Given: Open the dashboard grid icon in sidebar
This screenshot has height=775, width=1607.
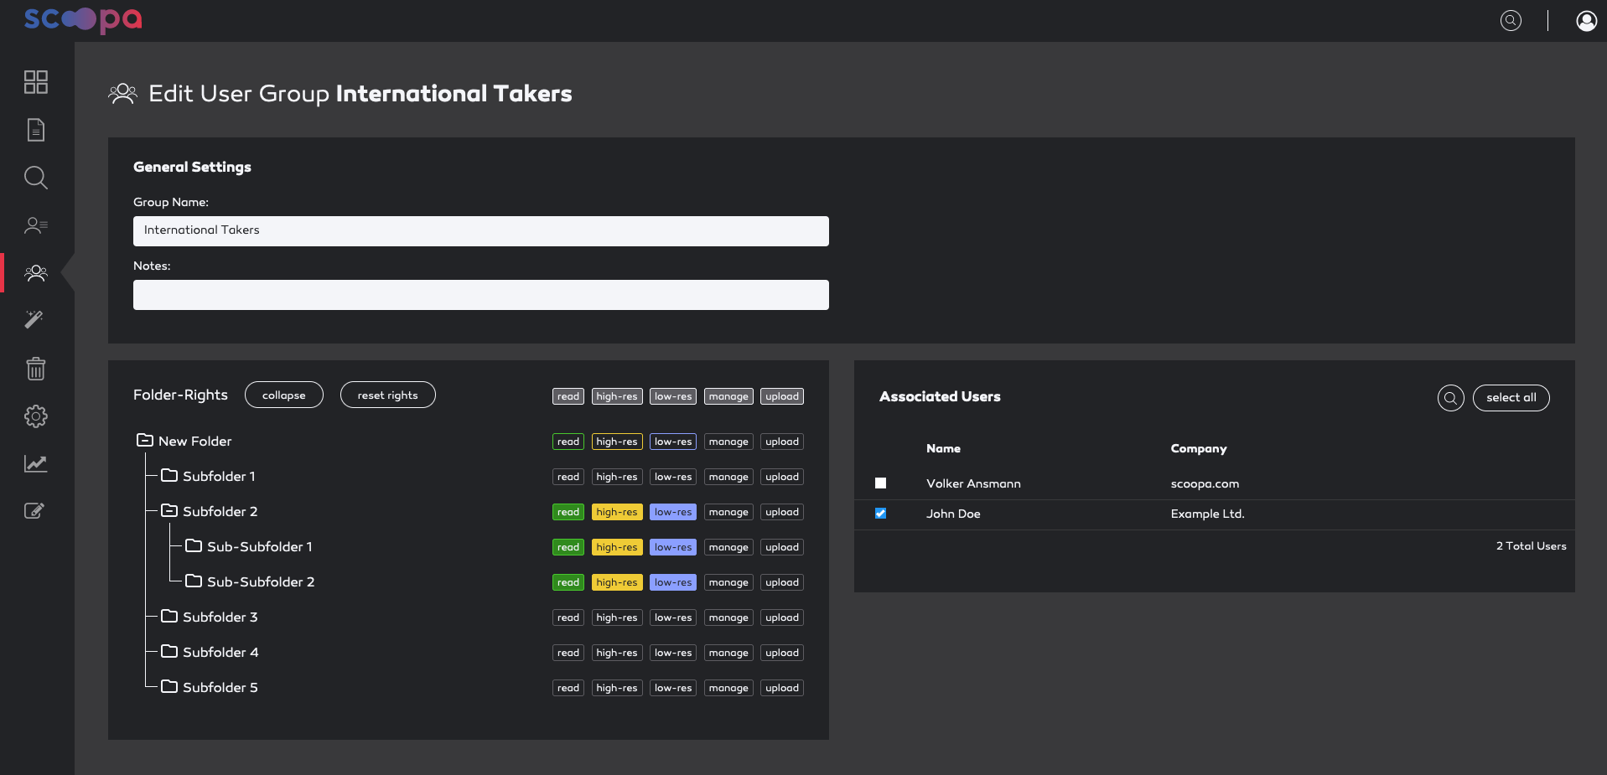Looking at the screenshot, I should pos(36,82).
